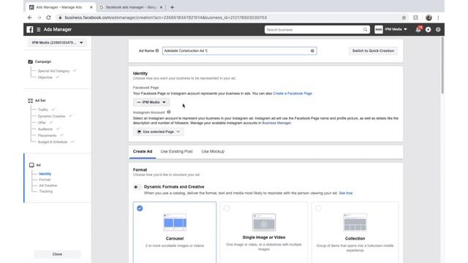468x263 pixels.
Task: Open the Facebook Page IPM Media dropdown
Action: click(x=151, y=102)
